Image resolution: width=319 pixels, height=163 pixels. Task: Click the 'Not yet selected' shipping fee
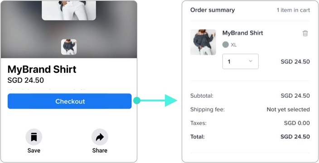pyautogui.click(x=288, y=110)
